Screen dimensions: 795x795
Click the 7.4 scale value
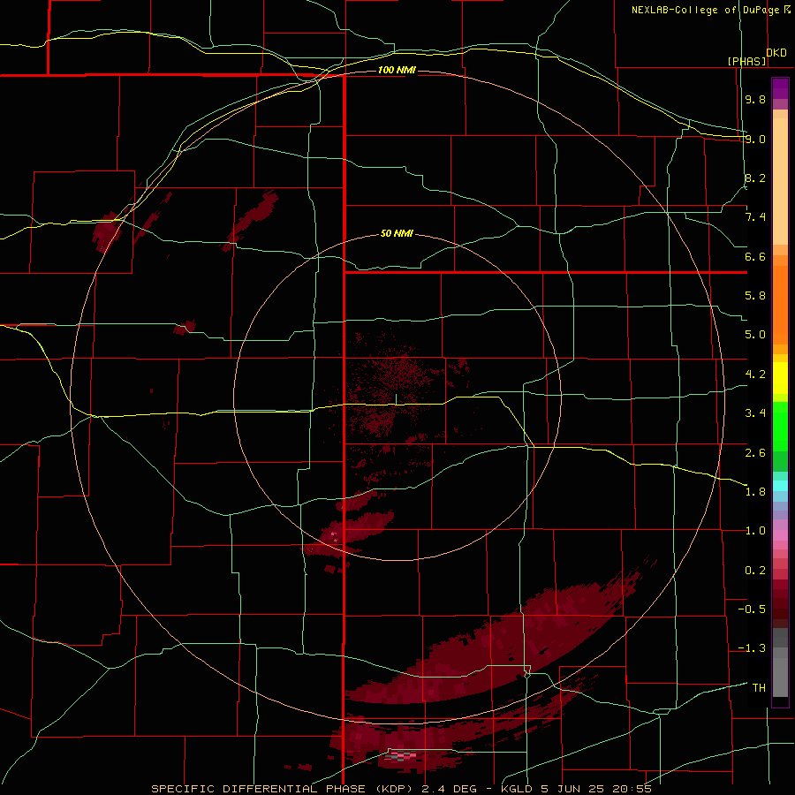[755, 217]
